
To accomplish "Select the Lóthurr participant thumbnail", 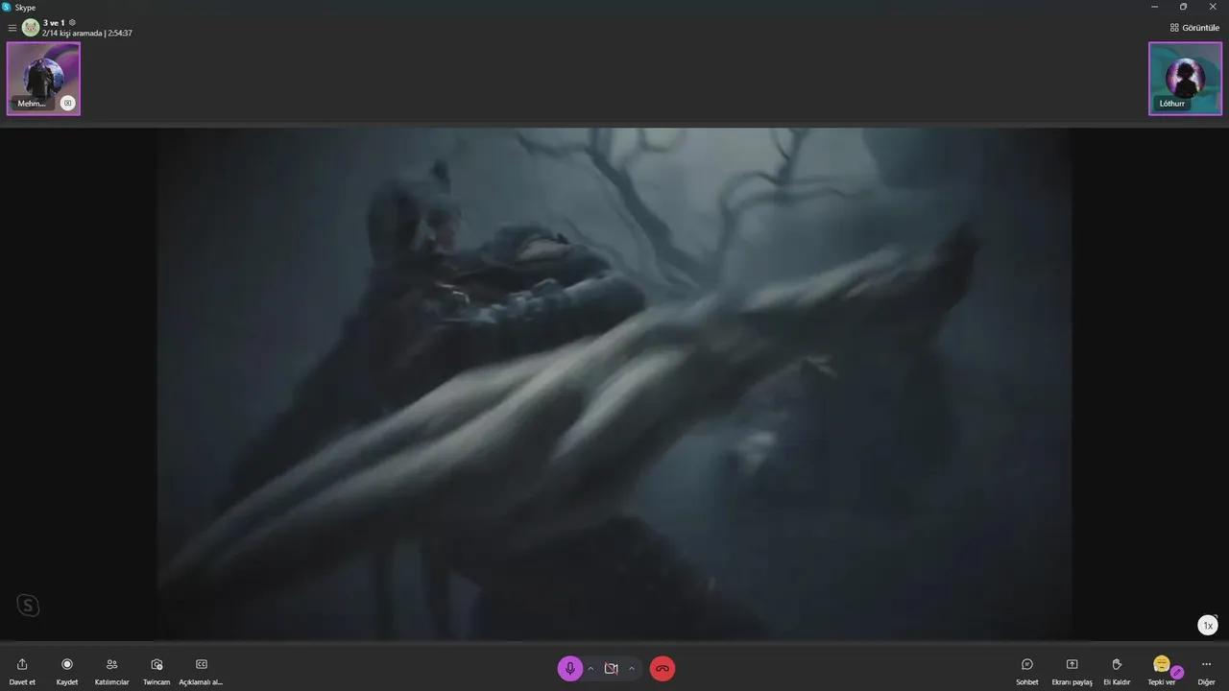I will [x=1185, y=79].
